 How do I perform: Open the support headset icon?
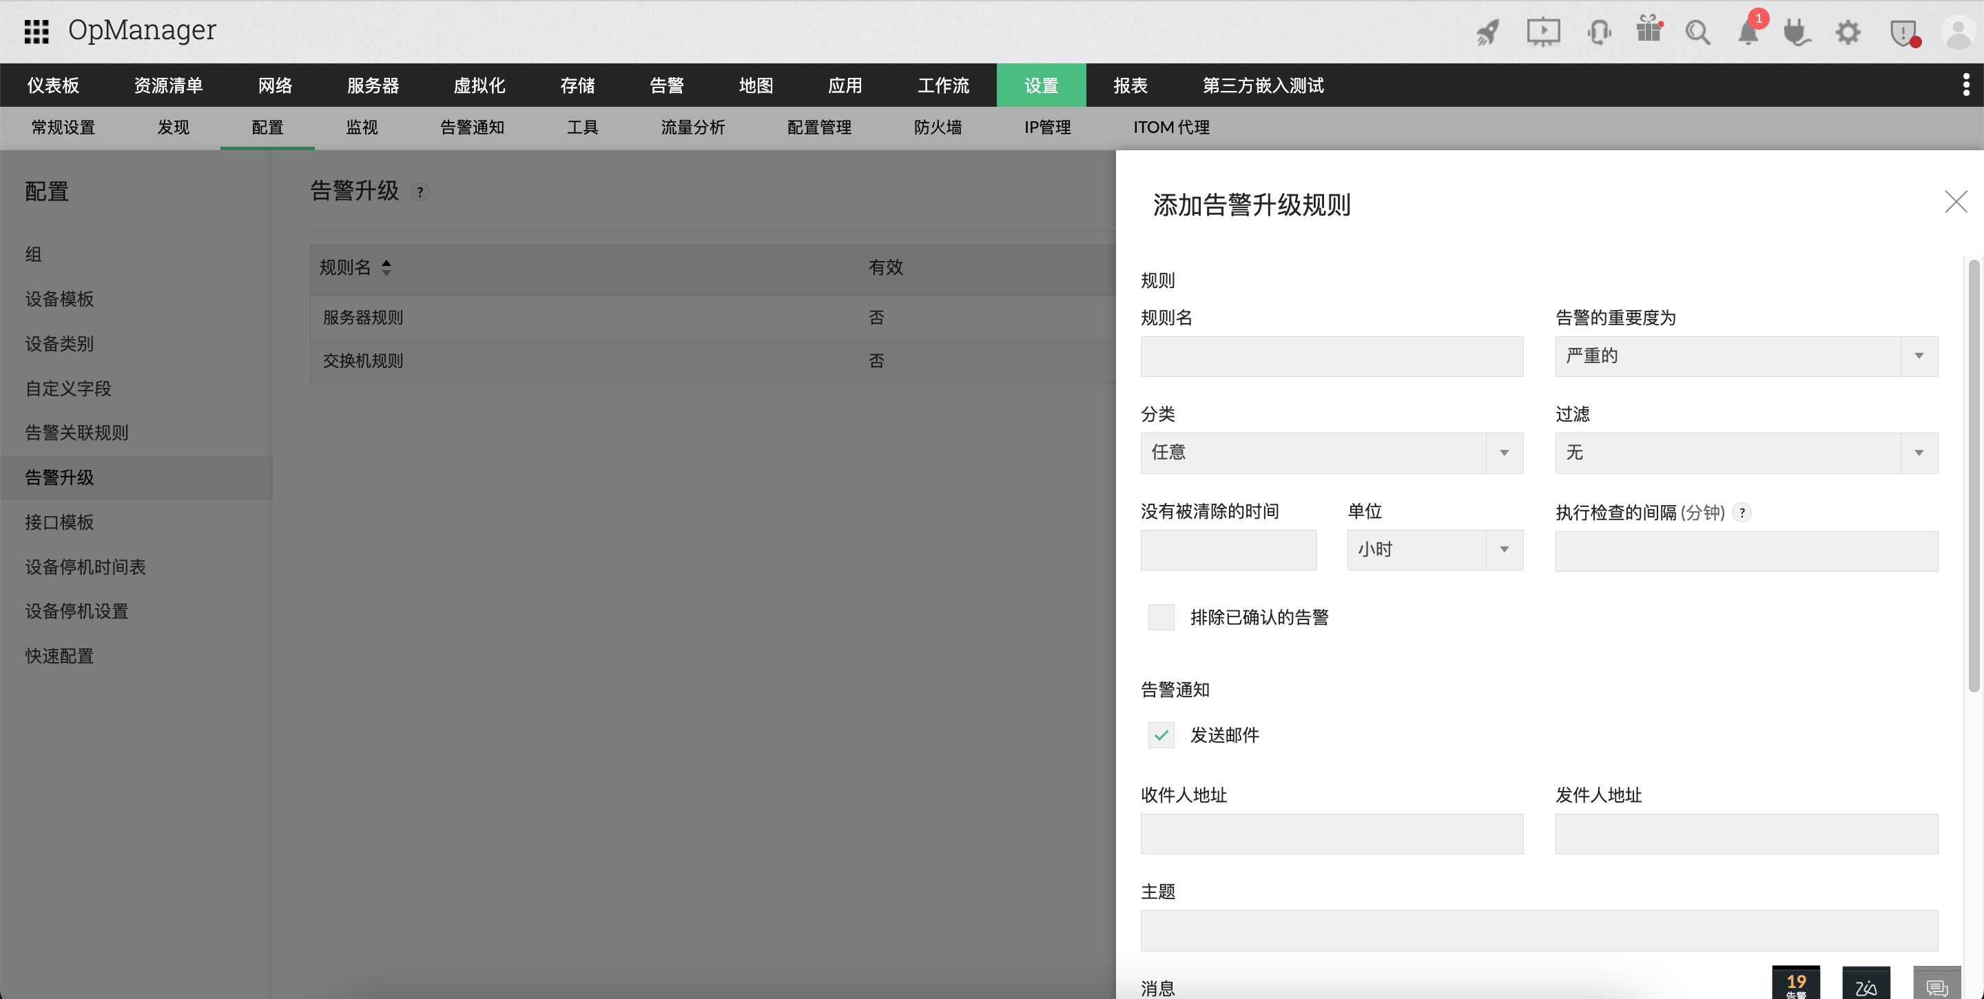point(1599,32)
